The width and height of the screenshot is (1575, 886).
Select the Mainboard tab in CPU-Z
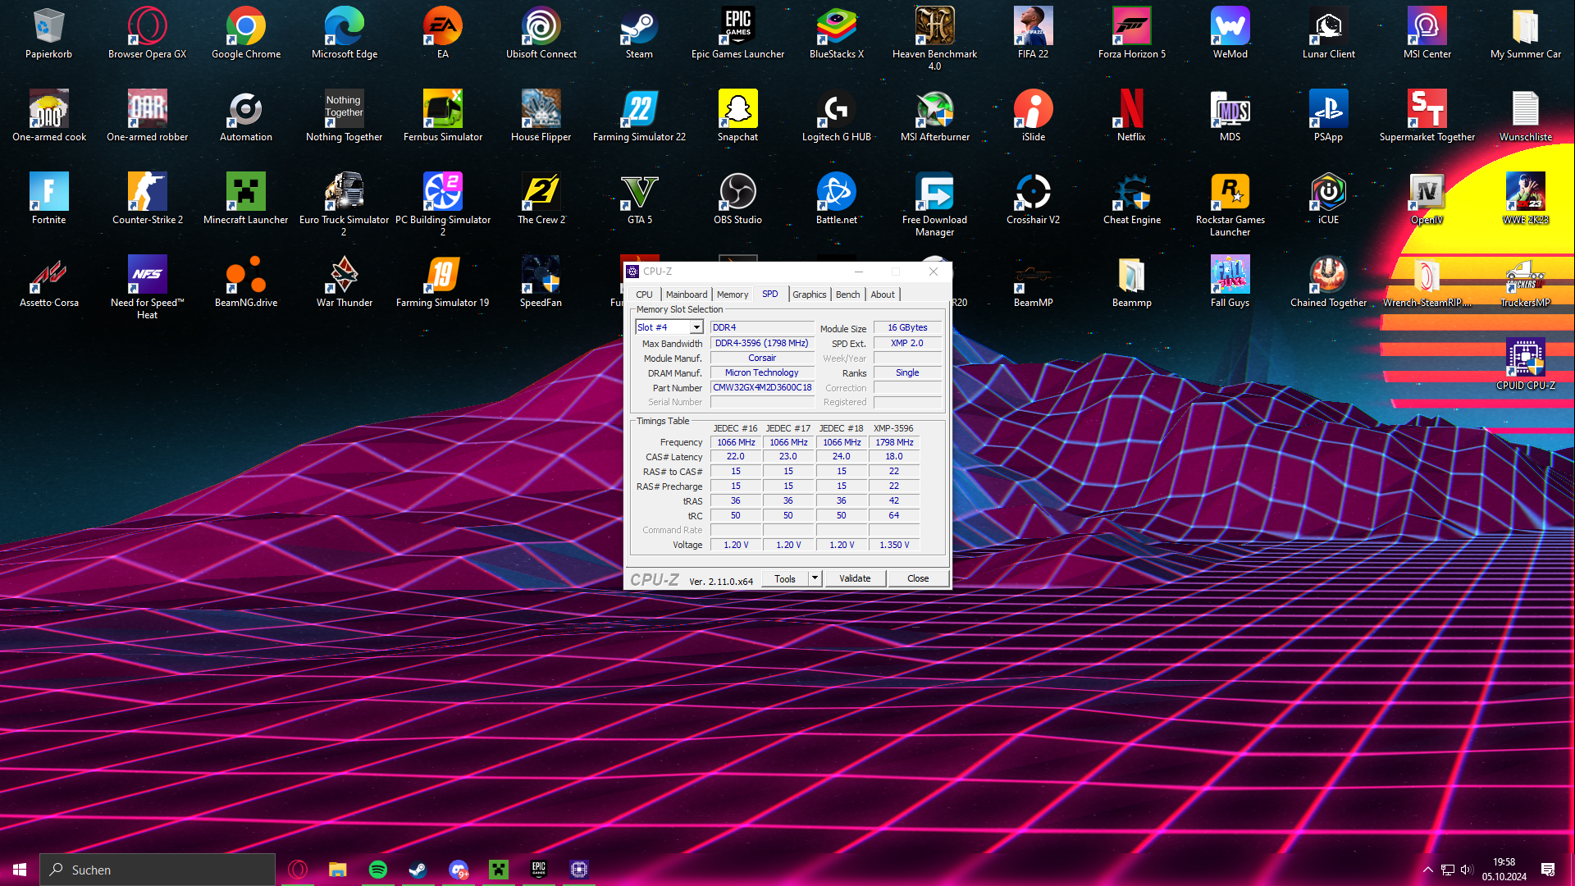(x=685, y=295)
